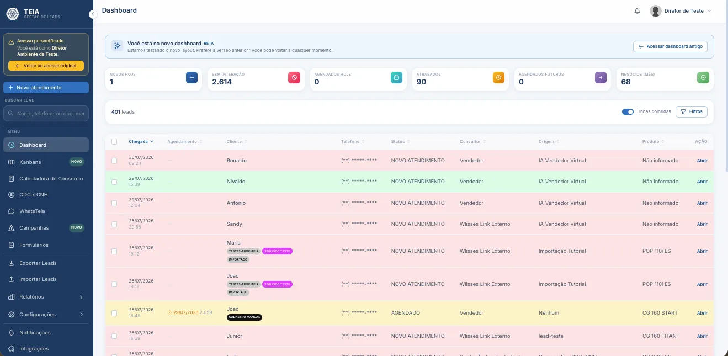Open the TEIA logo in the sidebar
728x356 pixels.
coord(13,14)
